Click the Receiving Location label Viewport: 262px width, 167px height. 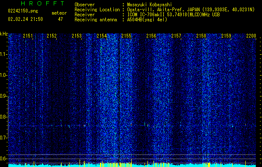point(97,10)
